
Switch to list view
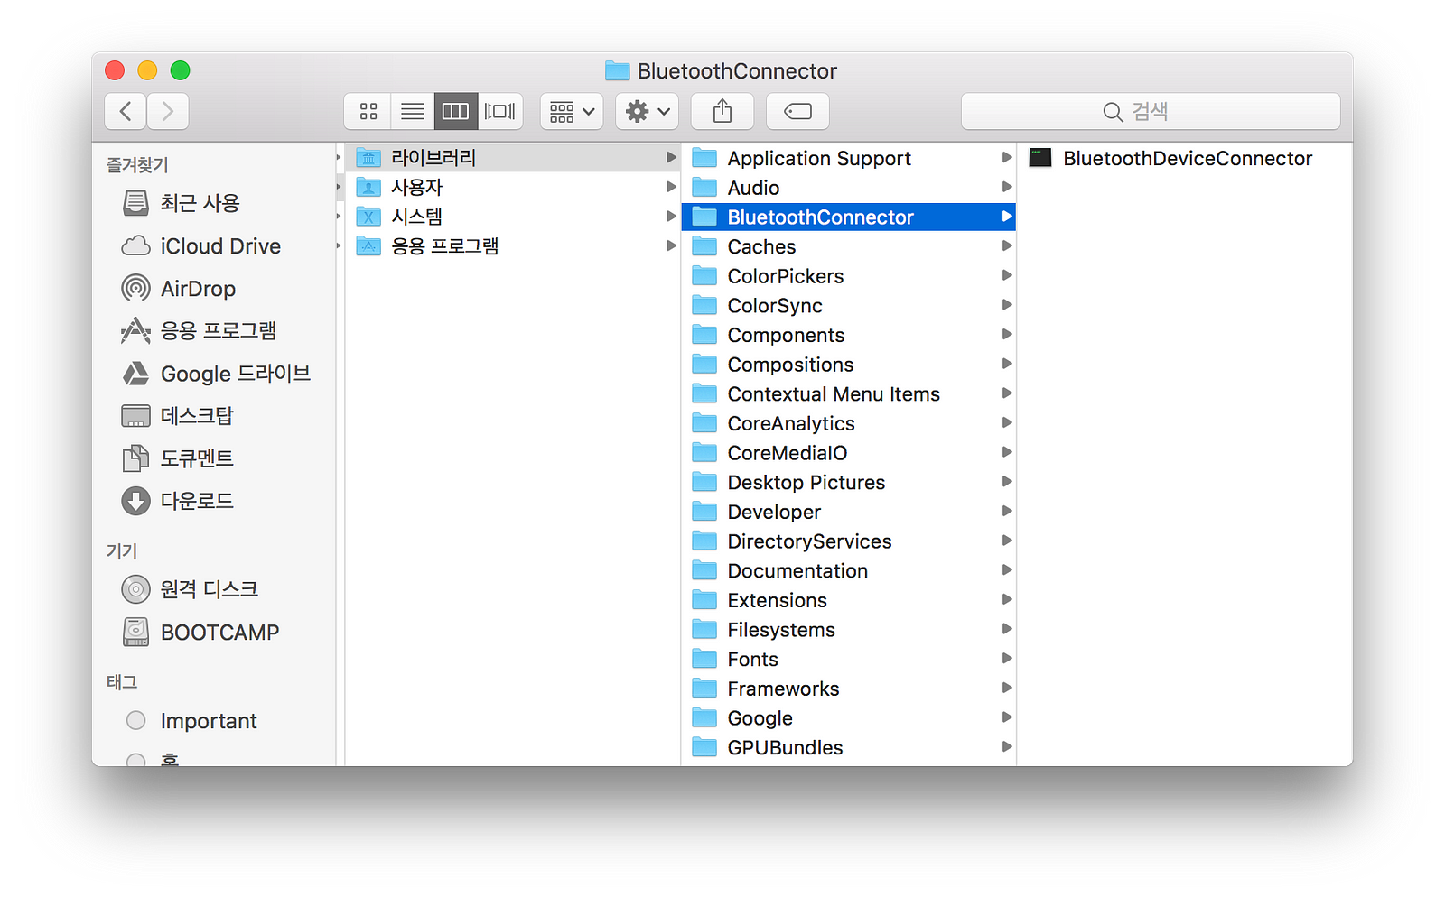coord(413,111)
